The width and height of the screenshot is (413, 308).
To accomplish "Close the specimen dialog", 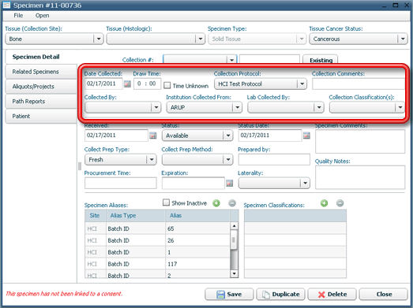I will tap(384, 294).
